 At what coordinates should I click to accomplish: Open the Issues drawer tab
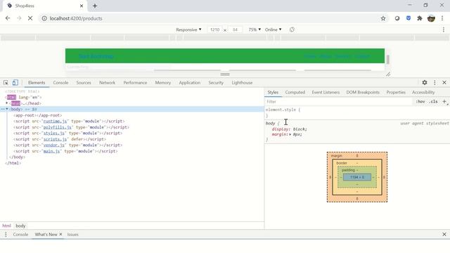[x=72, y=234]
